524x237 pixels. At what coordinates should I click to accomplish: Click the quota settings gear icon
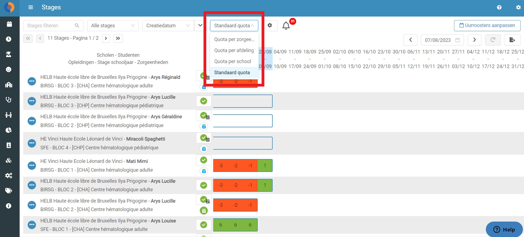(270, 25)
